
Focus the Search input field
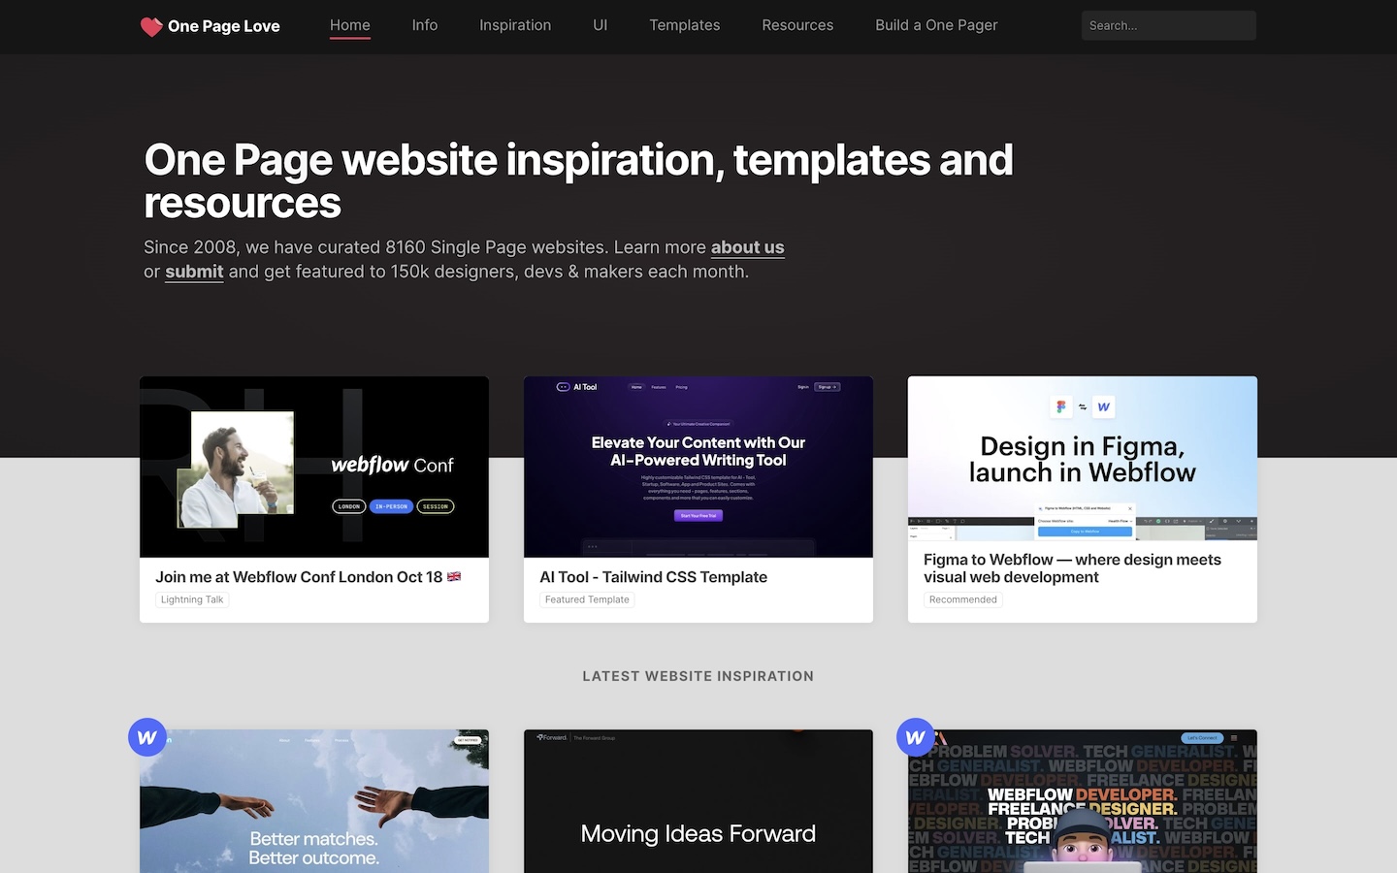click(1169, 25)
